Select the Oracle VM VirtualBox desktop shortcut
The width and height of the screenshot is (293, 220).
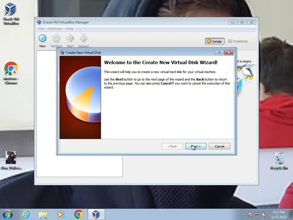pyautogui.click(x=11, y=14)
